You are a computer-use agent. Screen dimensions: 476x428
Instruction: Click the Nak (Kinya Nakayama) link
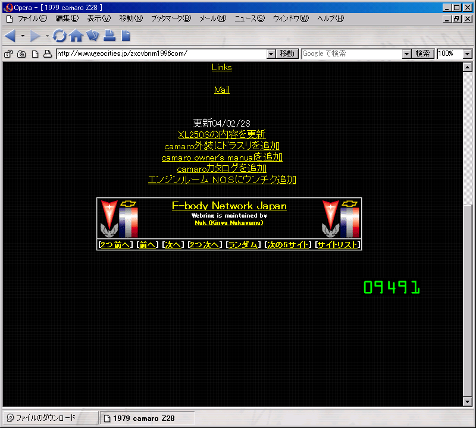click(229, 223)
